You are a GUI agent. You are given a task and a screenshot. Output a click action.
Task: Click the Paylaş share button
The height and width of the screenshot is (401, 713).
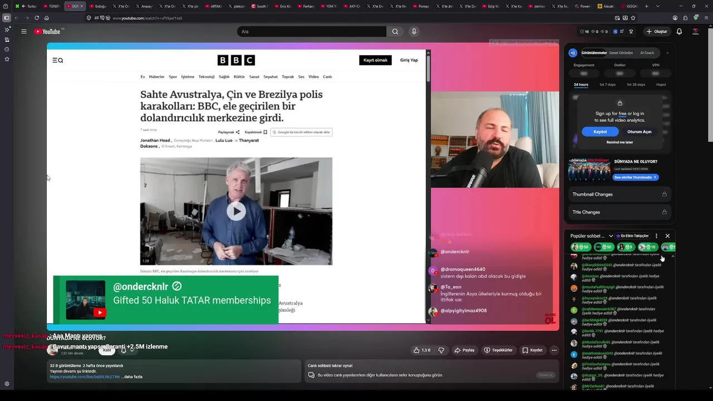(465, 350)
